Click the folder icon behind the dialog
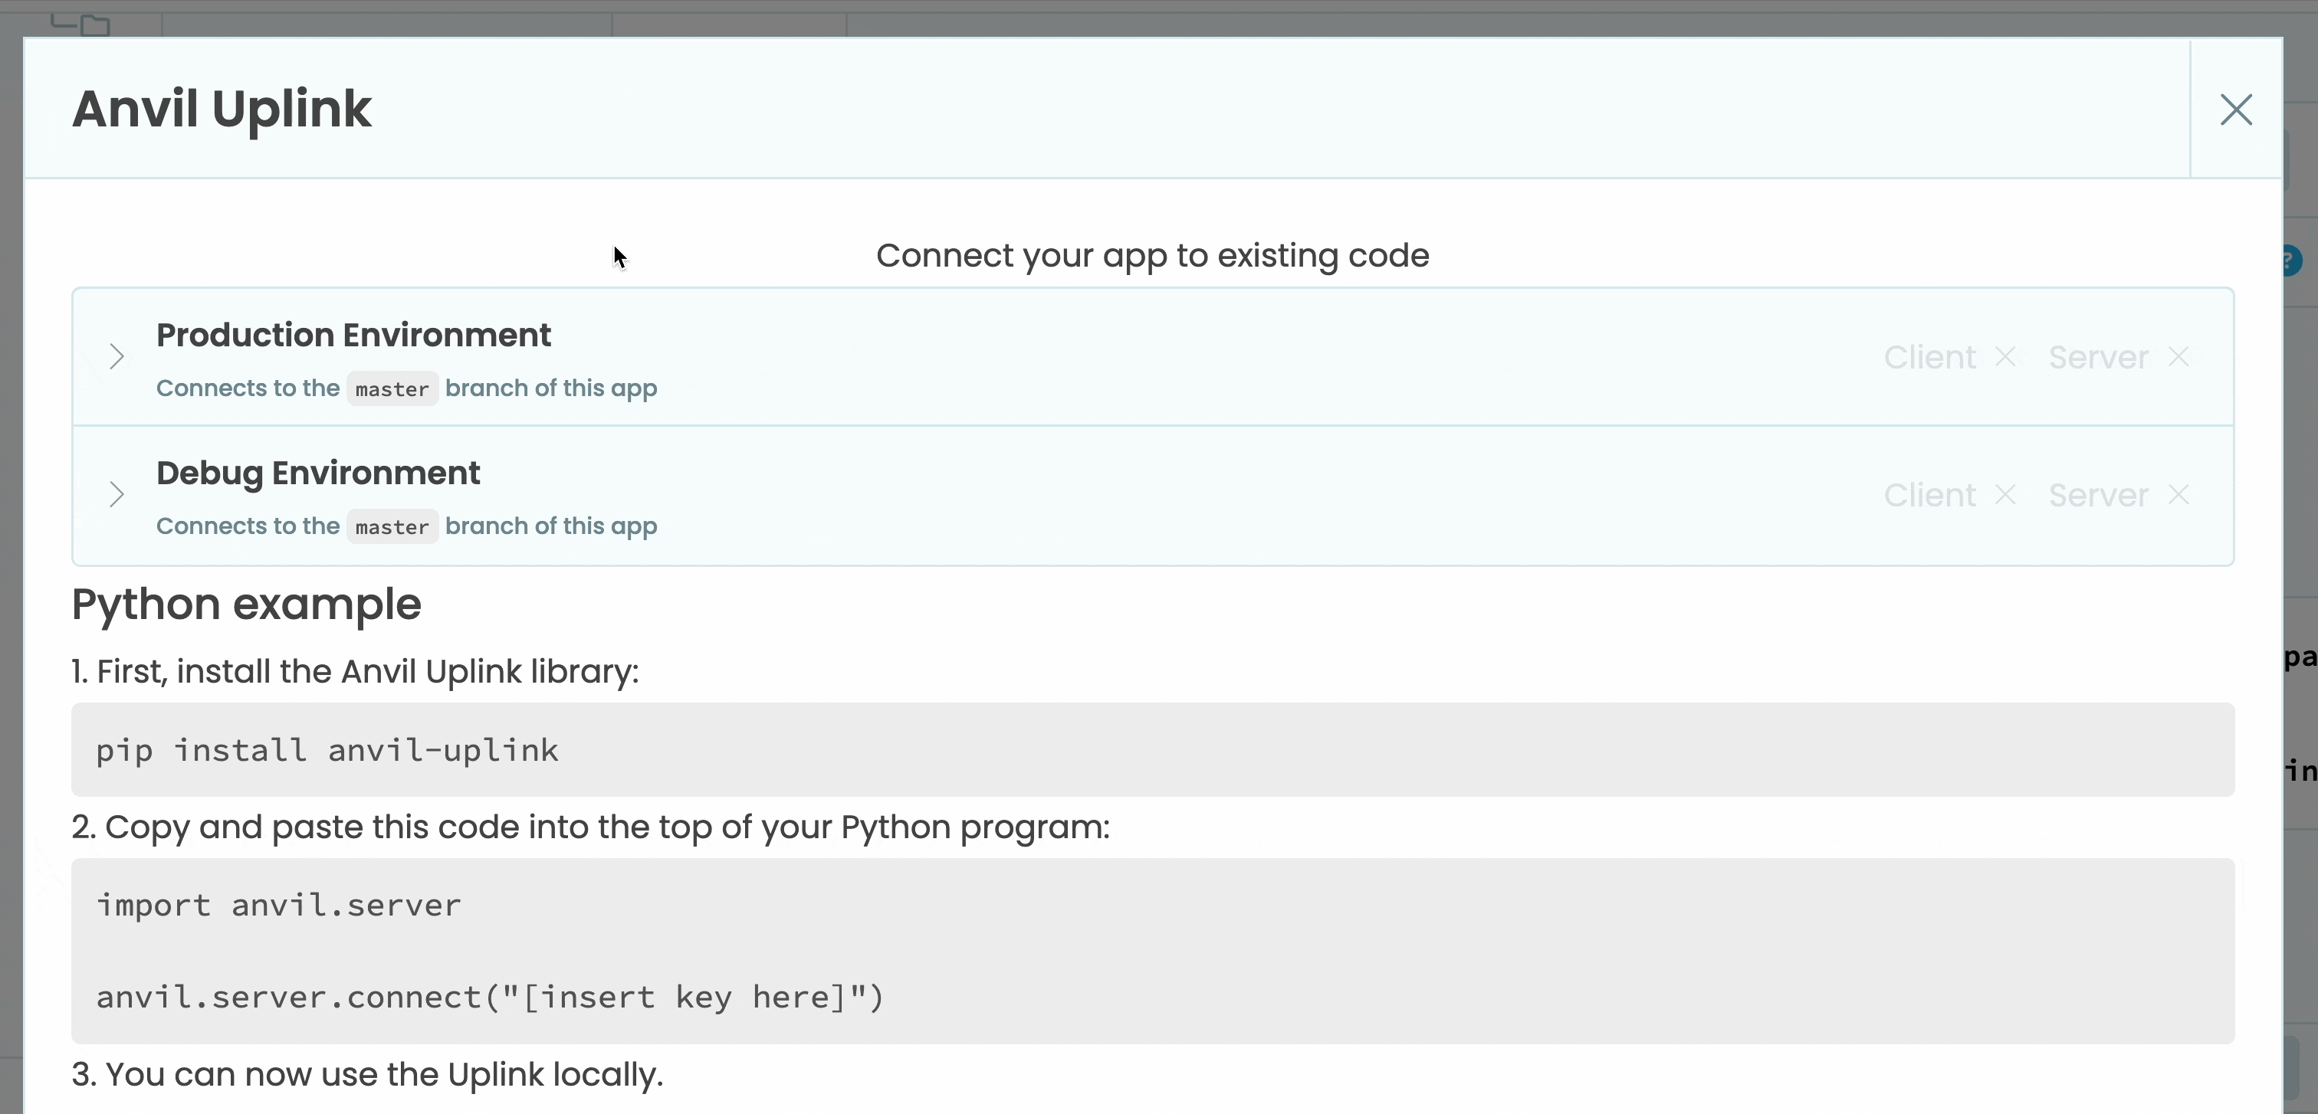Viewport: 2318px width, 1114px height. click(94, 25)
